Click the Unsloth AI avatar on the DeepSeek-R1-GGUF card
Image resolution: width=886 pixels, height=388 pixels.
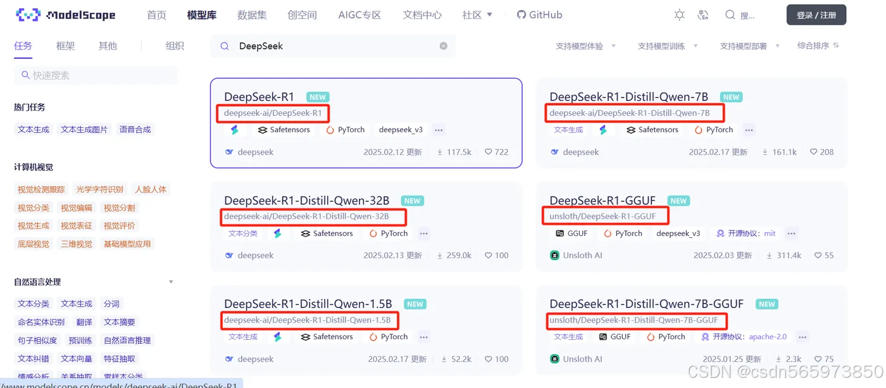(555, 256)
